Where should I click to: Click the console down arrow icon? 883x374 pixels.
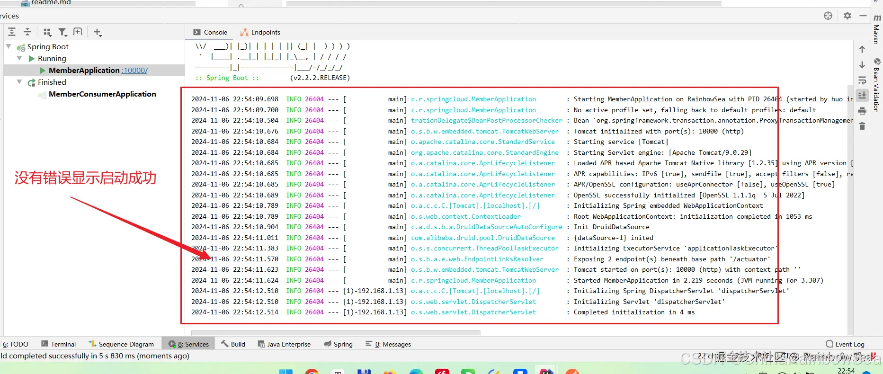pyautogui.click(x=862, y=65)
